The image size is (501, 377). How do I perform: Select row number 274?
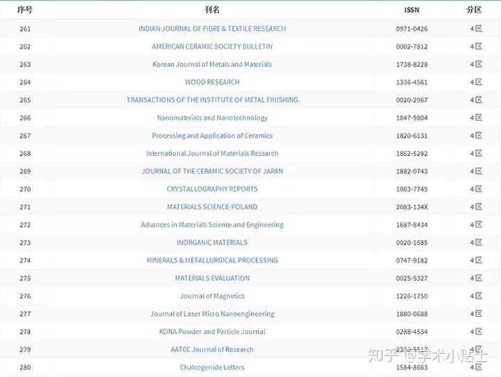click(25, 261)
